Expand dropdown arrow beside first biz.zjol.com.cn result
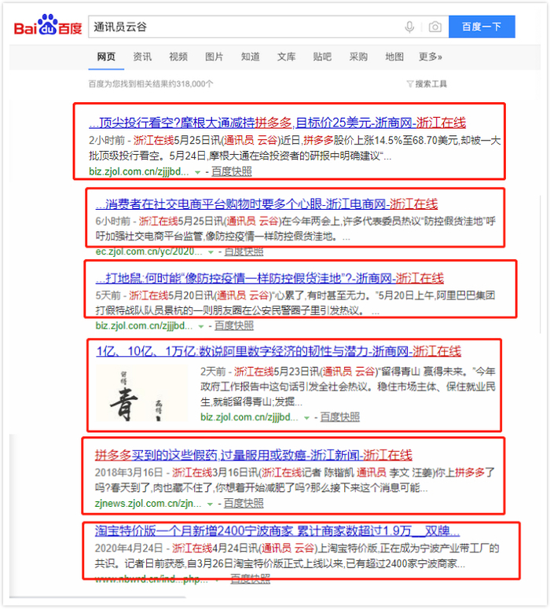Screen dimensions: 550x609 tap(197, 172)
